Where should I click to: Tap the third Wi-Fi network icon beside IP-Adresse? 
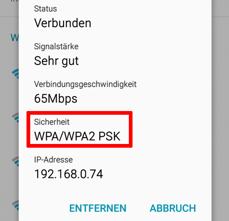point(15,161)
